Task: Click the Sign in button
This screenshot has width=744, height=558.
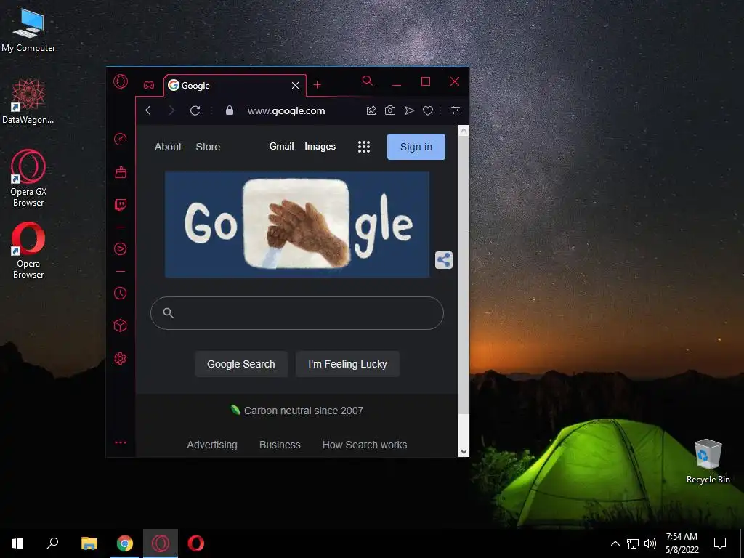Action: click(416, 147)
